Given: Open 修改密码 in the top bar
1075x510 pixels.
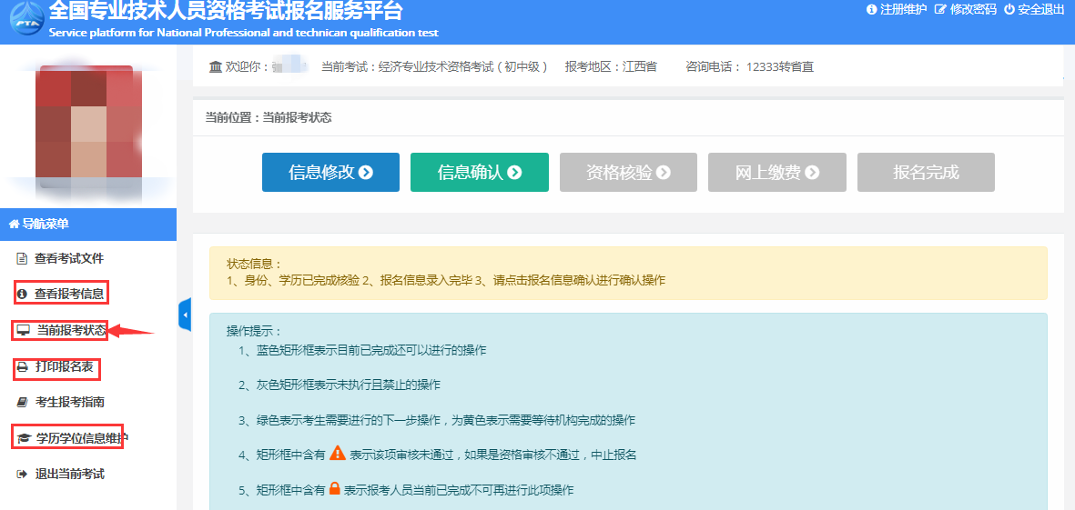Looking at the screenshot, I should (973, 10).
